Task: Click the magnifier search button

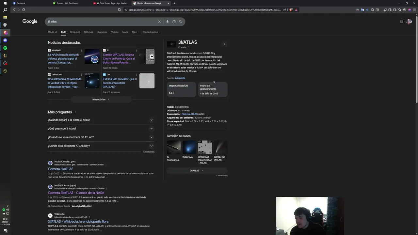Action: coord(180,22)
